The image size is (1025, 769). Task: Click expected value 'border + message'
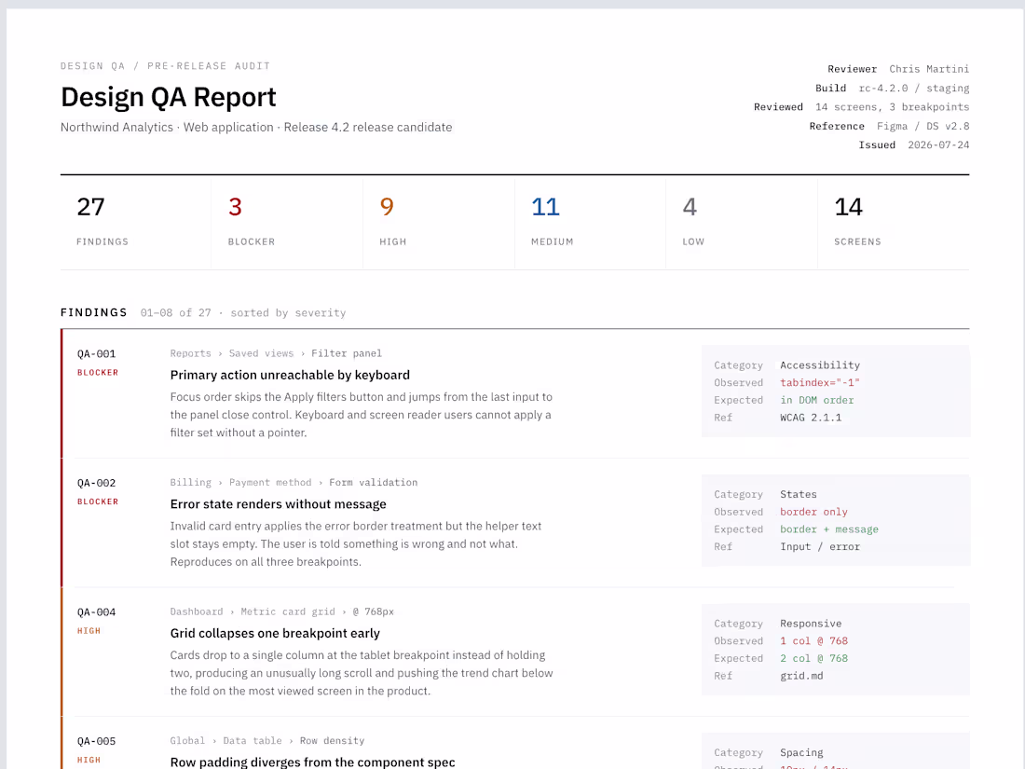829,529
